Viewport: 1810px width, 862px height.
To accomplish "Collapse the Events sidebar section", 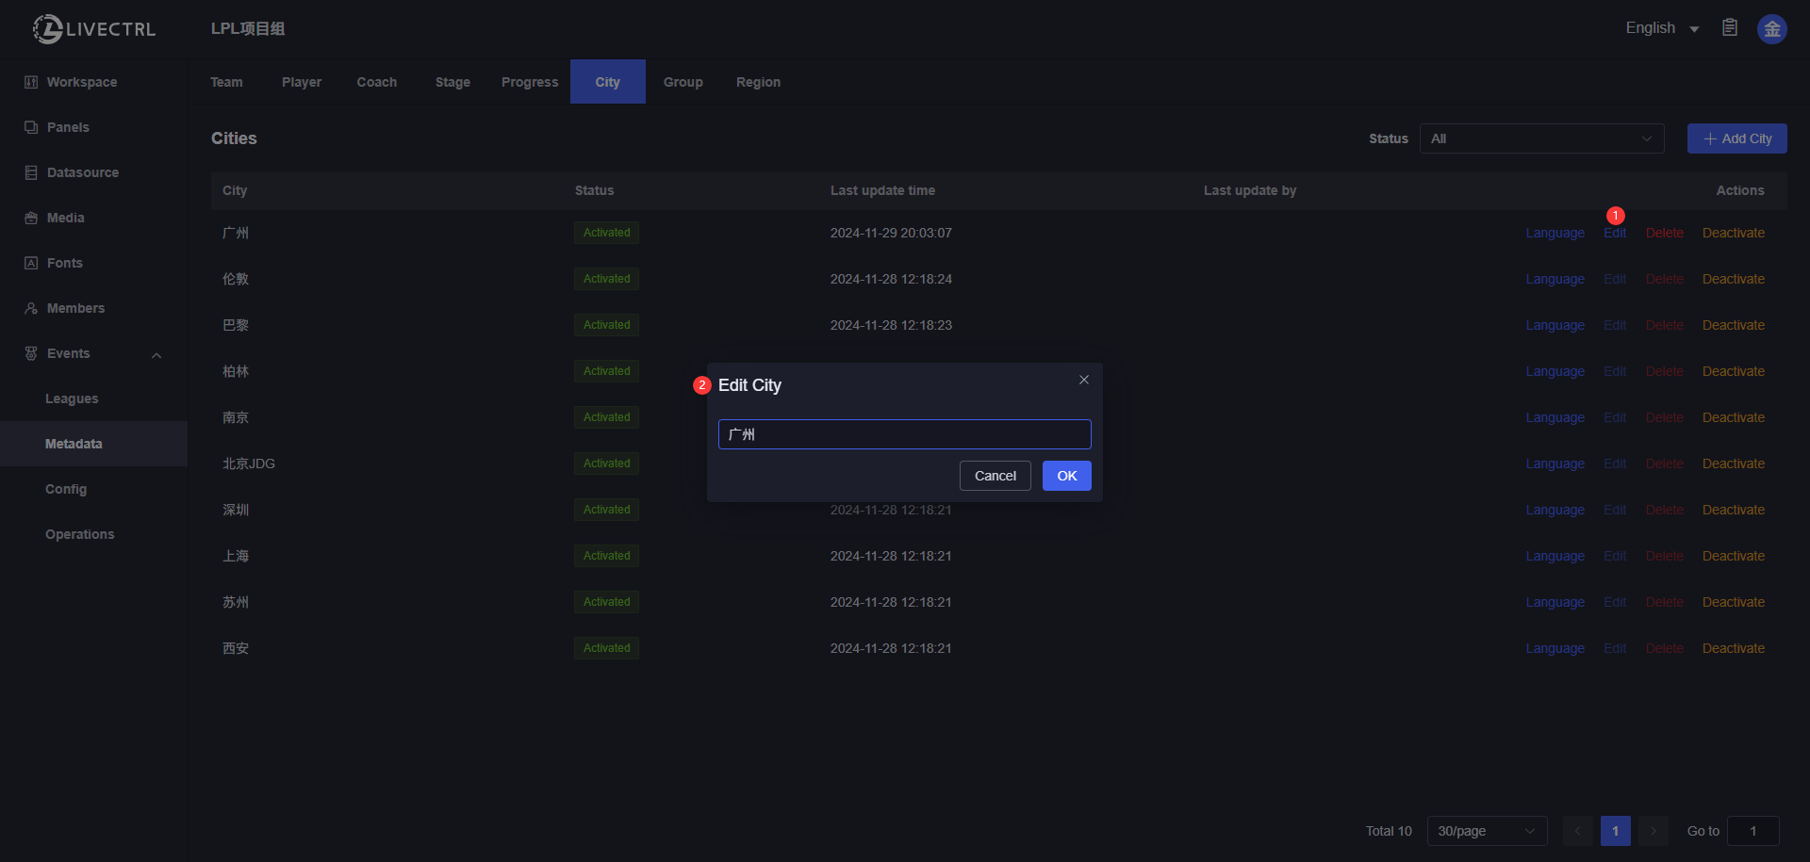I will pos(156,354).
